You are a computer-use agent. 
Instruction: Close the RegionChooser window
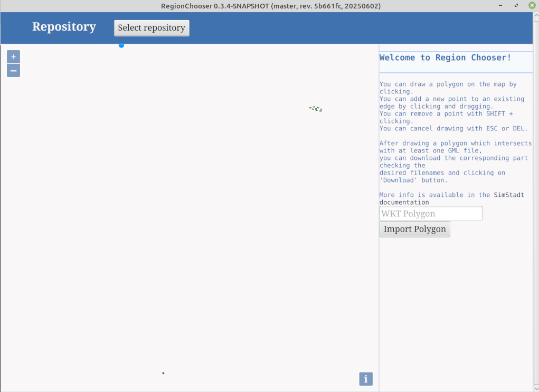point(532,5)
